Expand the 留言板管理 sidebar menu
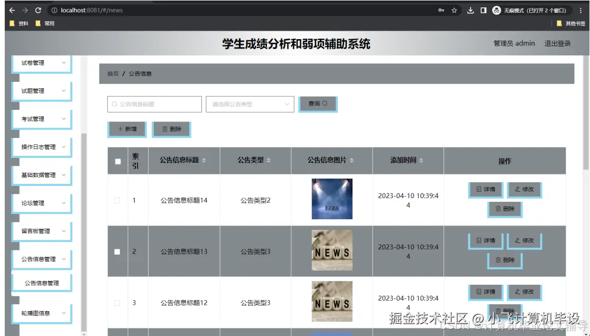Screen dimensions: 590x336 42,231
